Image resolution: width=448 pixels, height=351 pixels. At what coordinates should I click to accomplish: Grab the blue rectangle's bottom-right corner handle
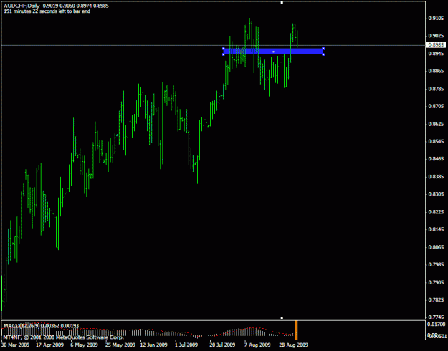click(323, 54)
